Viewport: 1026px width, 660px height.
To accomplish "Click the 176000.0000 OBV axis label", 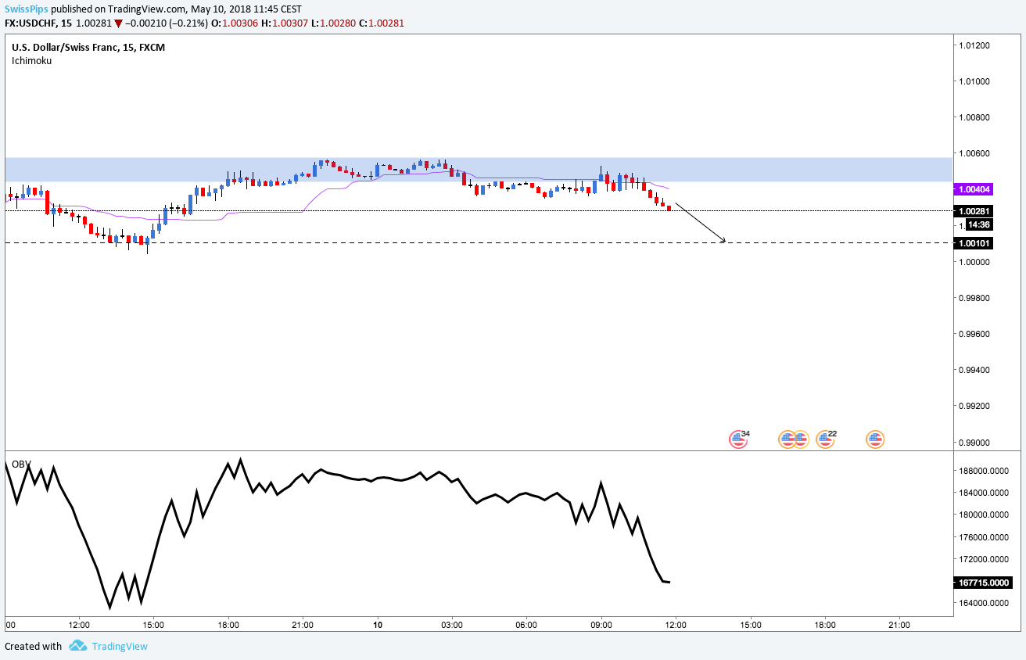I will [985, 537].
